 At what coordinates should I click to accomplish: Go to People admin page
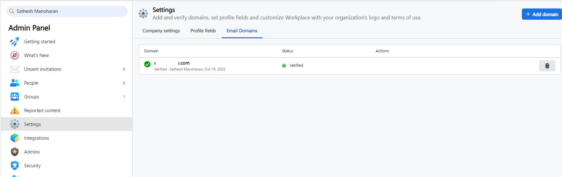pos(66,83)
